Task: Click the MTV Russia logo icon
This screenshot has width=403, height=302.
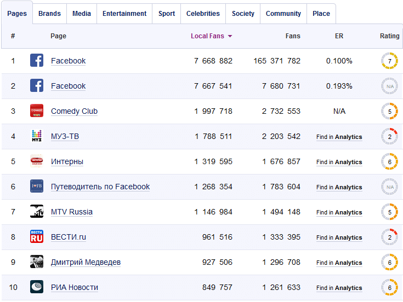Action: pyautogui.click(x=37, y=212)
